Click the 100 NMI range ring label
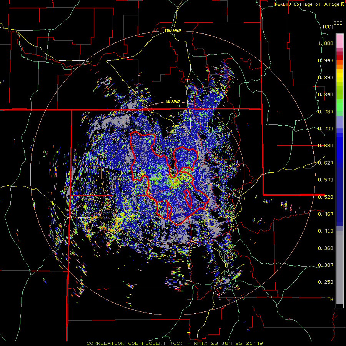The width and height of the screenshot is (346, 346). [173, 30]
